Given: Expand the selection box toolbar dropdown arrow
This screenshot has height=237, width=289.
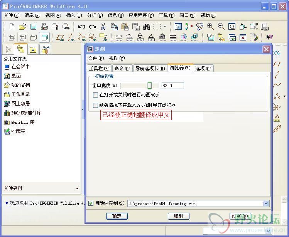Looking at the screenshot, I should click(x=165, y=27).
